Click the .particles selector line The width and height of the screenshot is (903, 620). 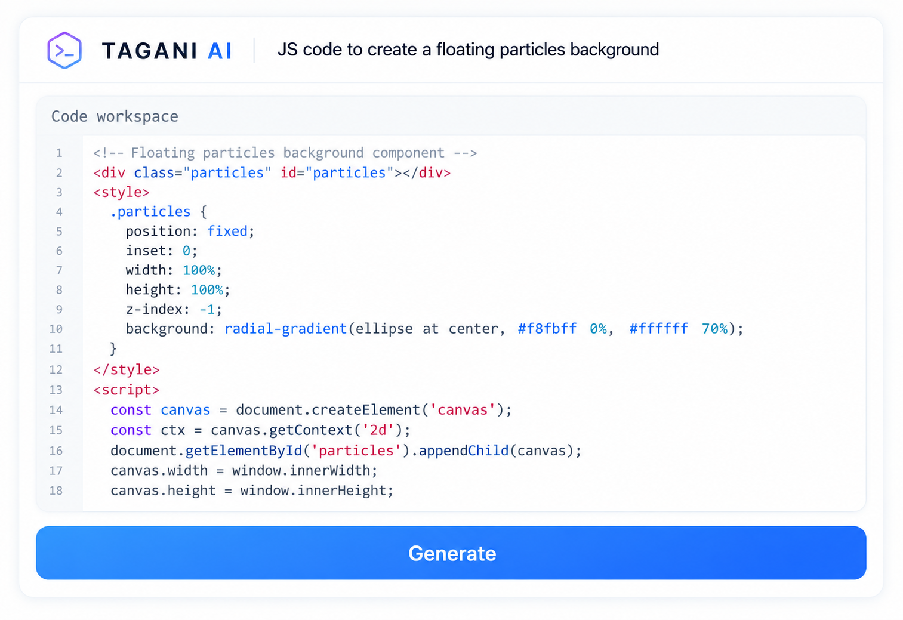pyautogui.click(x=158, y=211)
